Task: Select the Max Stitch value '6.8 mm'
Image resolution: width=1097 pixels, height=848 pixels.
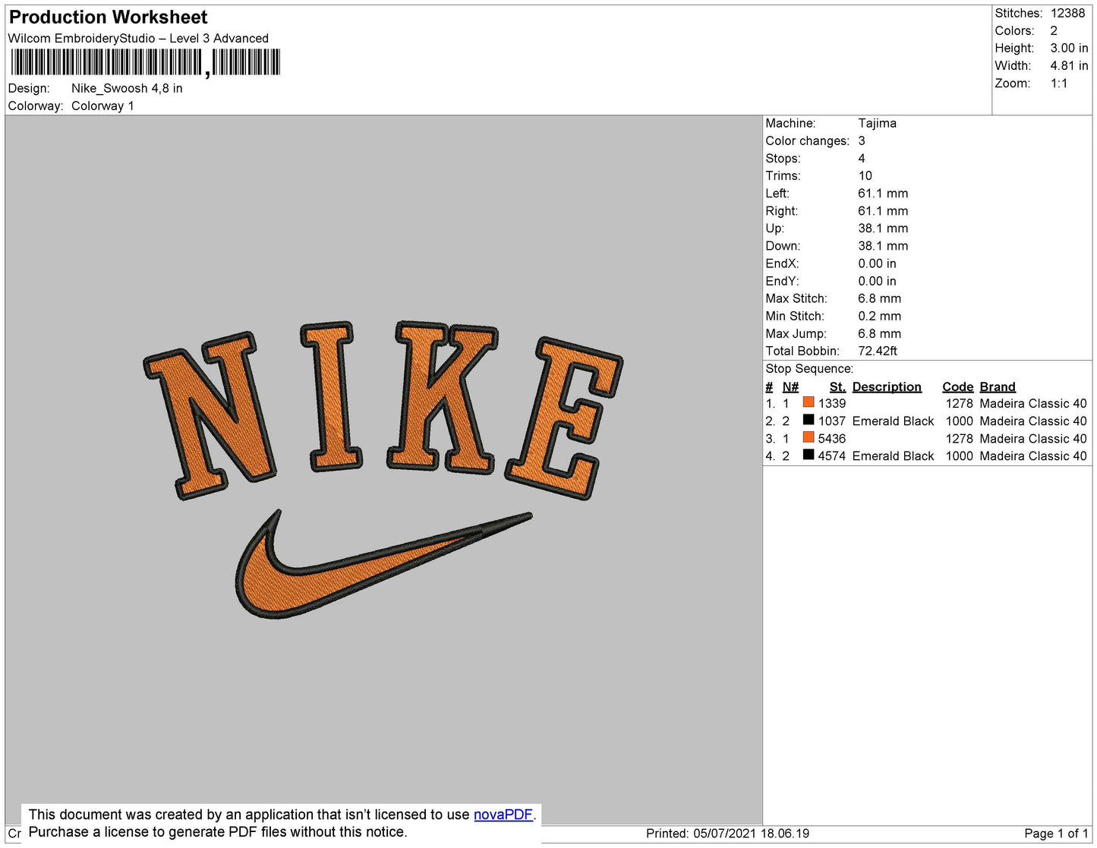Action: (x=879, y=298)
